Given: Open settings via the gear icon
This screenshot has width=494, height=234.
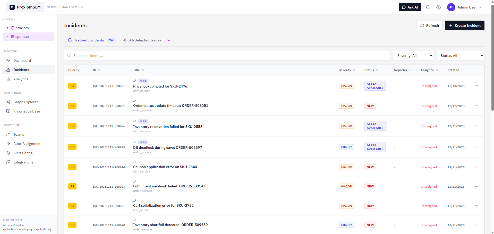Looking at the screenshot, I should tap(438, 7).
